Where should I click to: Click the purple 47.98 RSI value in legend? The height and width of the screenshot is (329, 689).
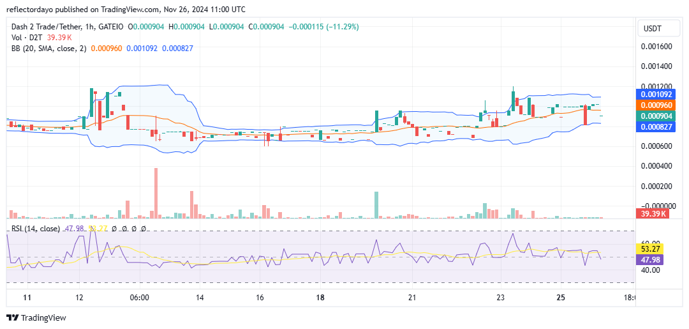(x=74, y=229)
